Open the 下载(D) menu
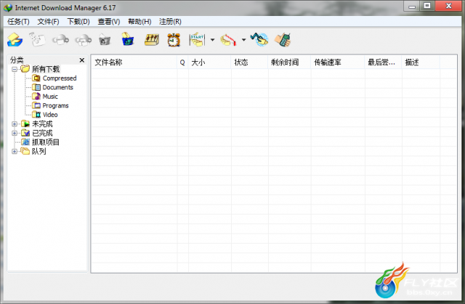 coord(78,22)
